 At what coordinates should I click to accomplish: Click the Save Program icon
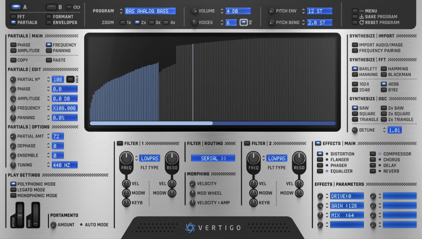pos(362,16)
